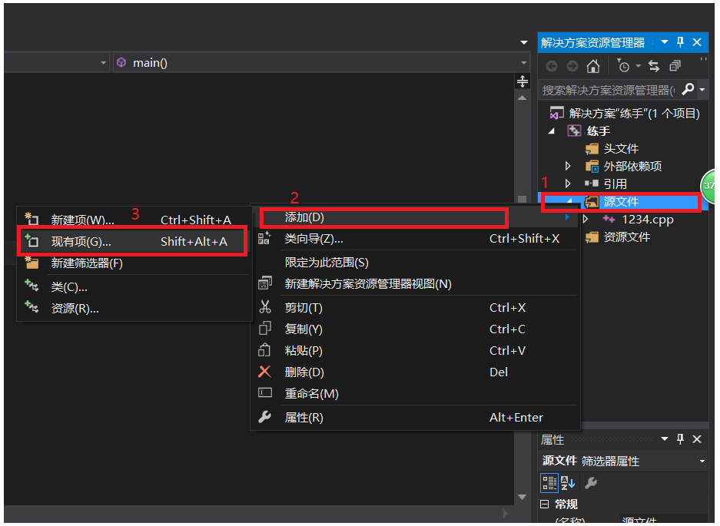Click the sync with active document icon
This screenshot has height=526, width=720.
[654, 67]
